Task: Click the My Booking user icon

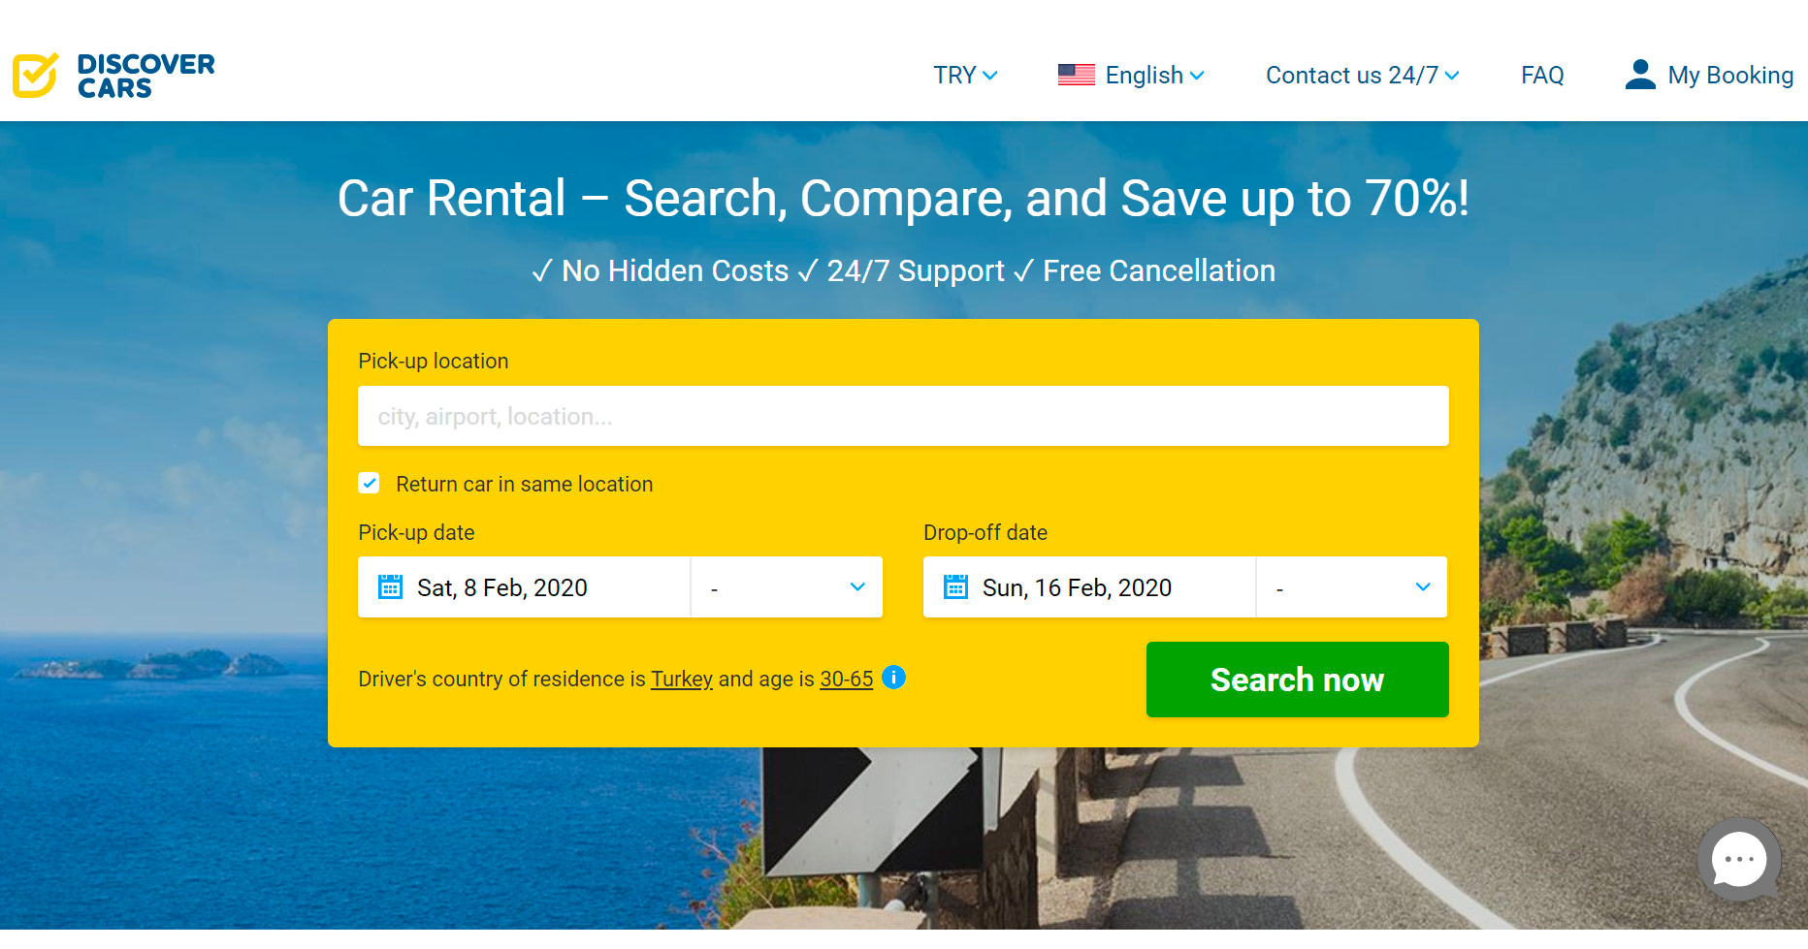Action: [1639, 75]
